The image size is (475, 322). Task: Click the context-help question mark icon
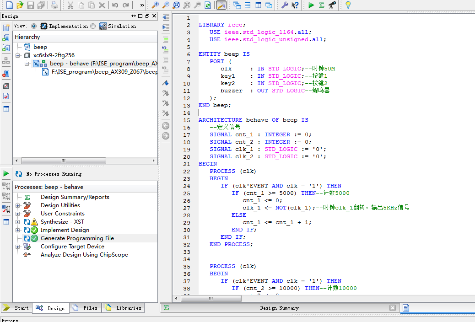(295, 5)
